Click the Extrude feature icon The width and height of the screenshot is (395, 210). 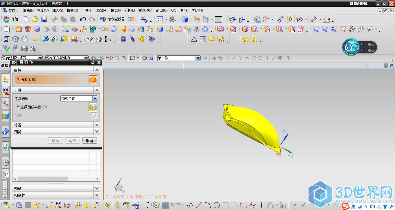tap(19, 29)
